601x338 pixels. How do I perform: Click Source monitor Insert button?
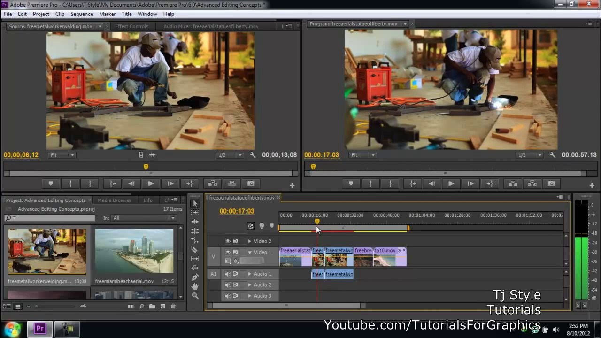point(212,184)
